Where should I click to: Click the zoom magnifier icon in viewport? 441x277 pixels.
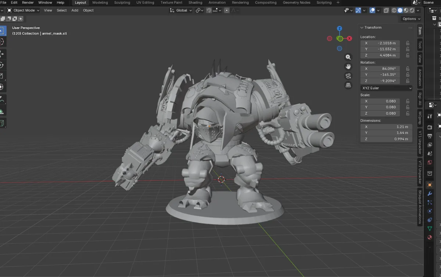click(348, 57)
